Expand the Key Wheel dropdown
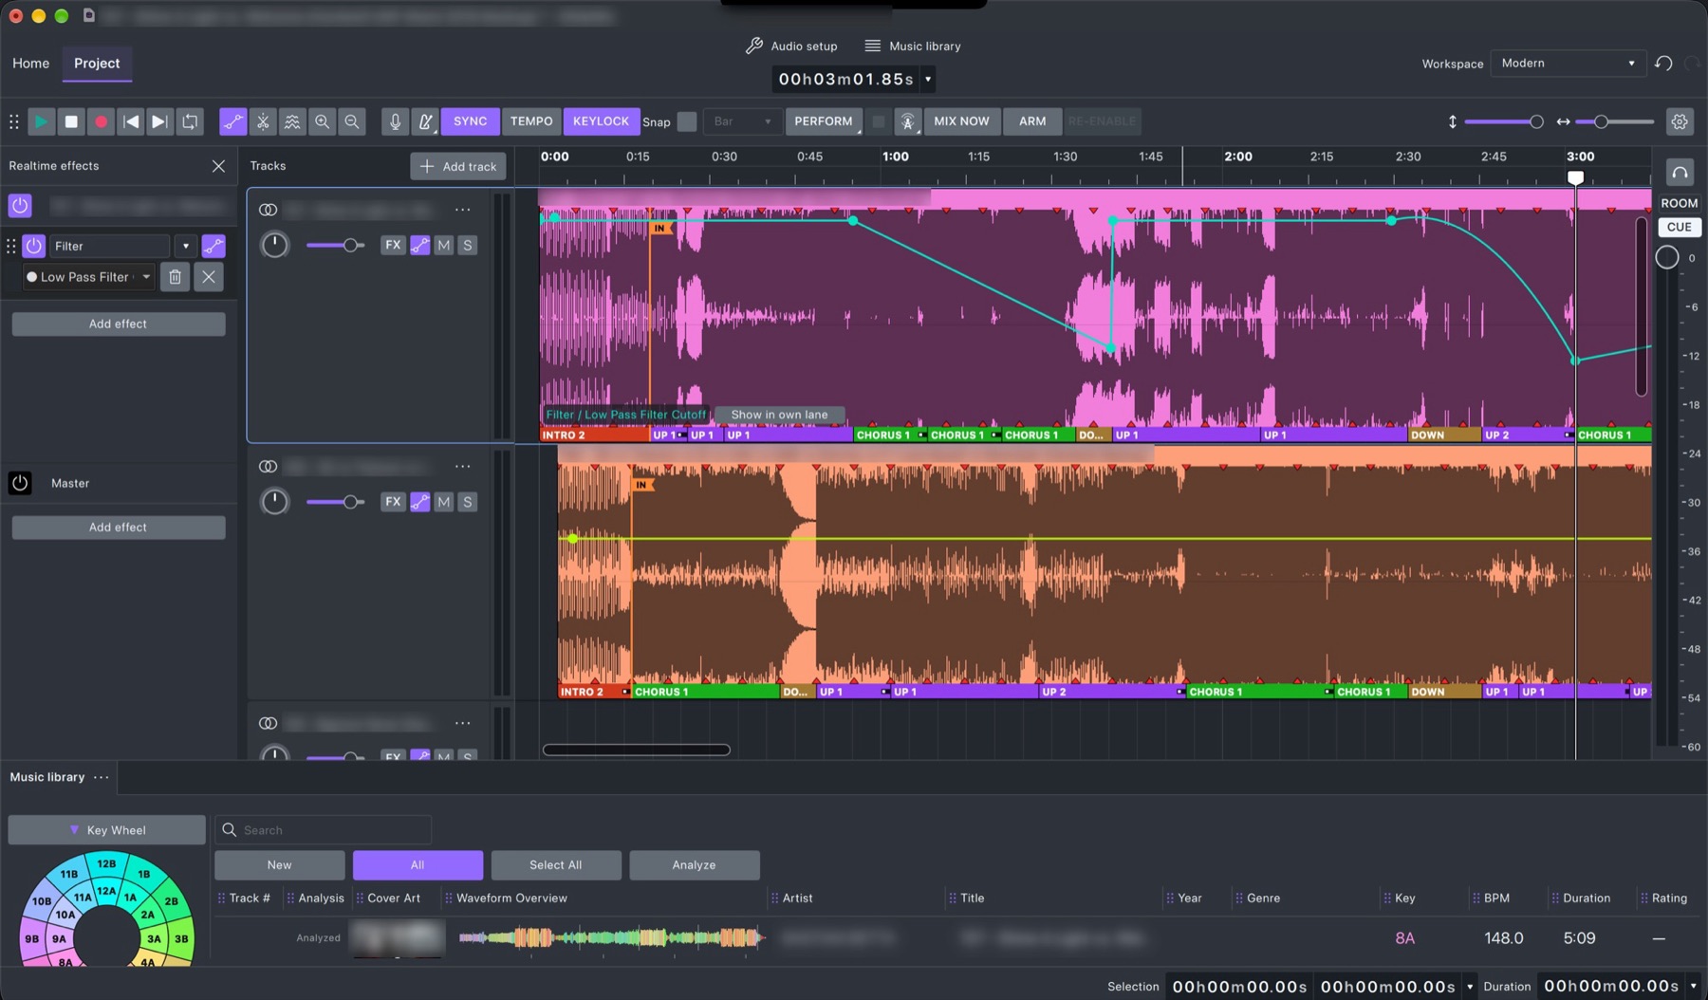The width and height of the screenshot is (1708, 1000). point(106,830)
